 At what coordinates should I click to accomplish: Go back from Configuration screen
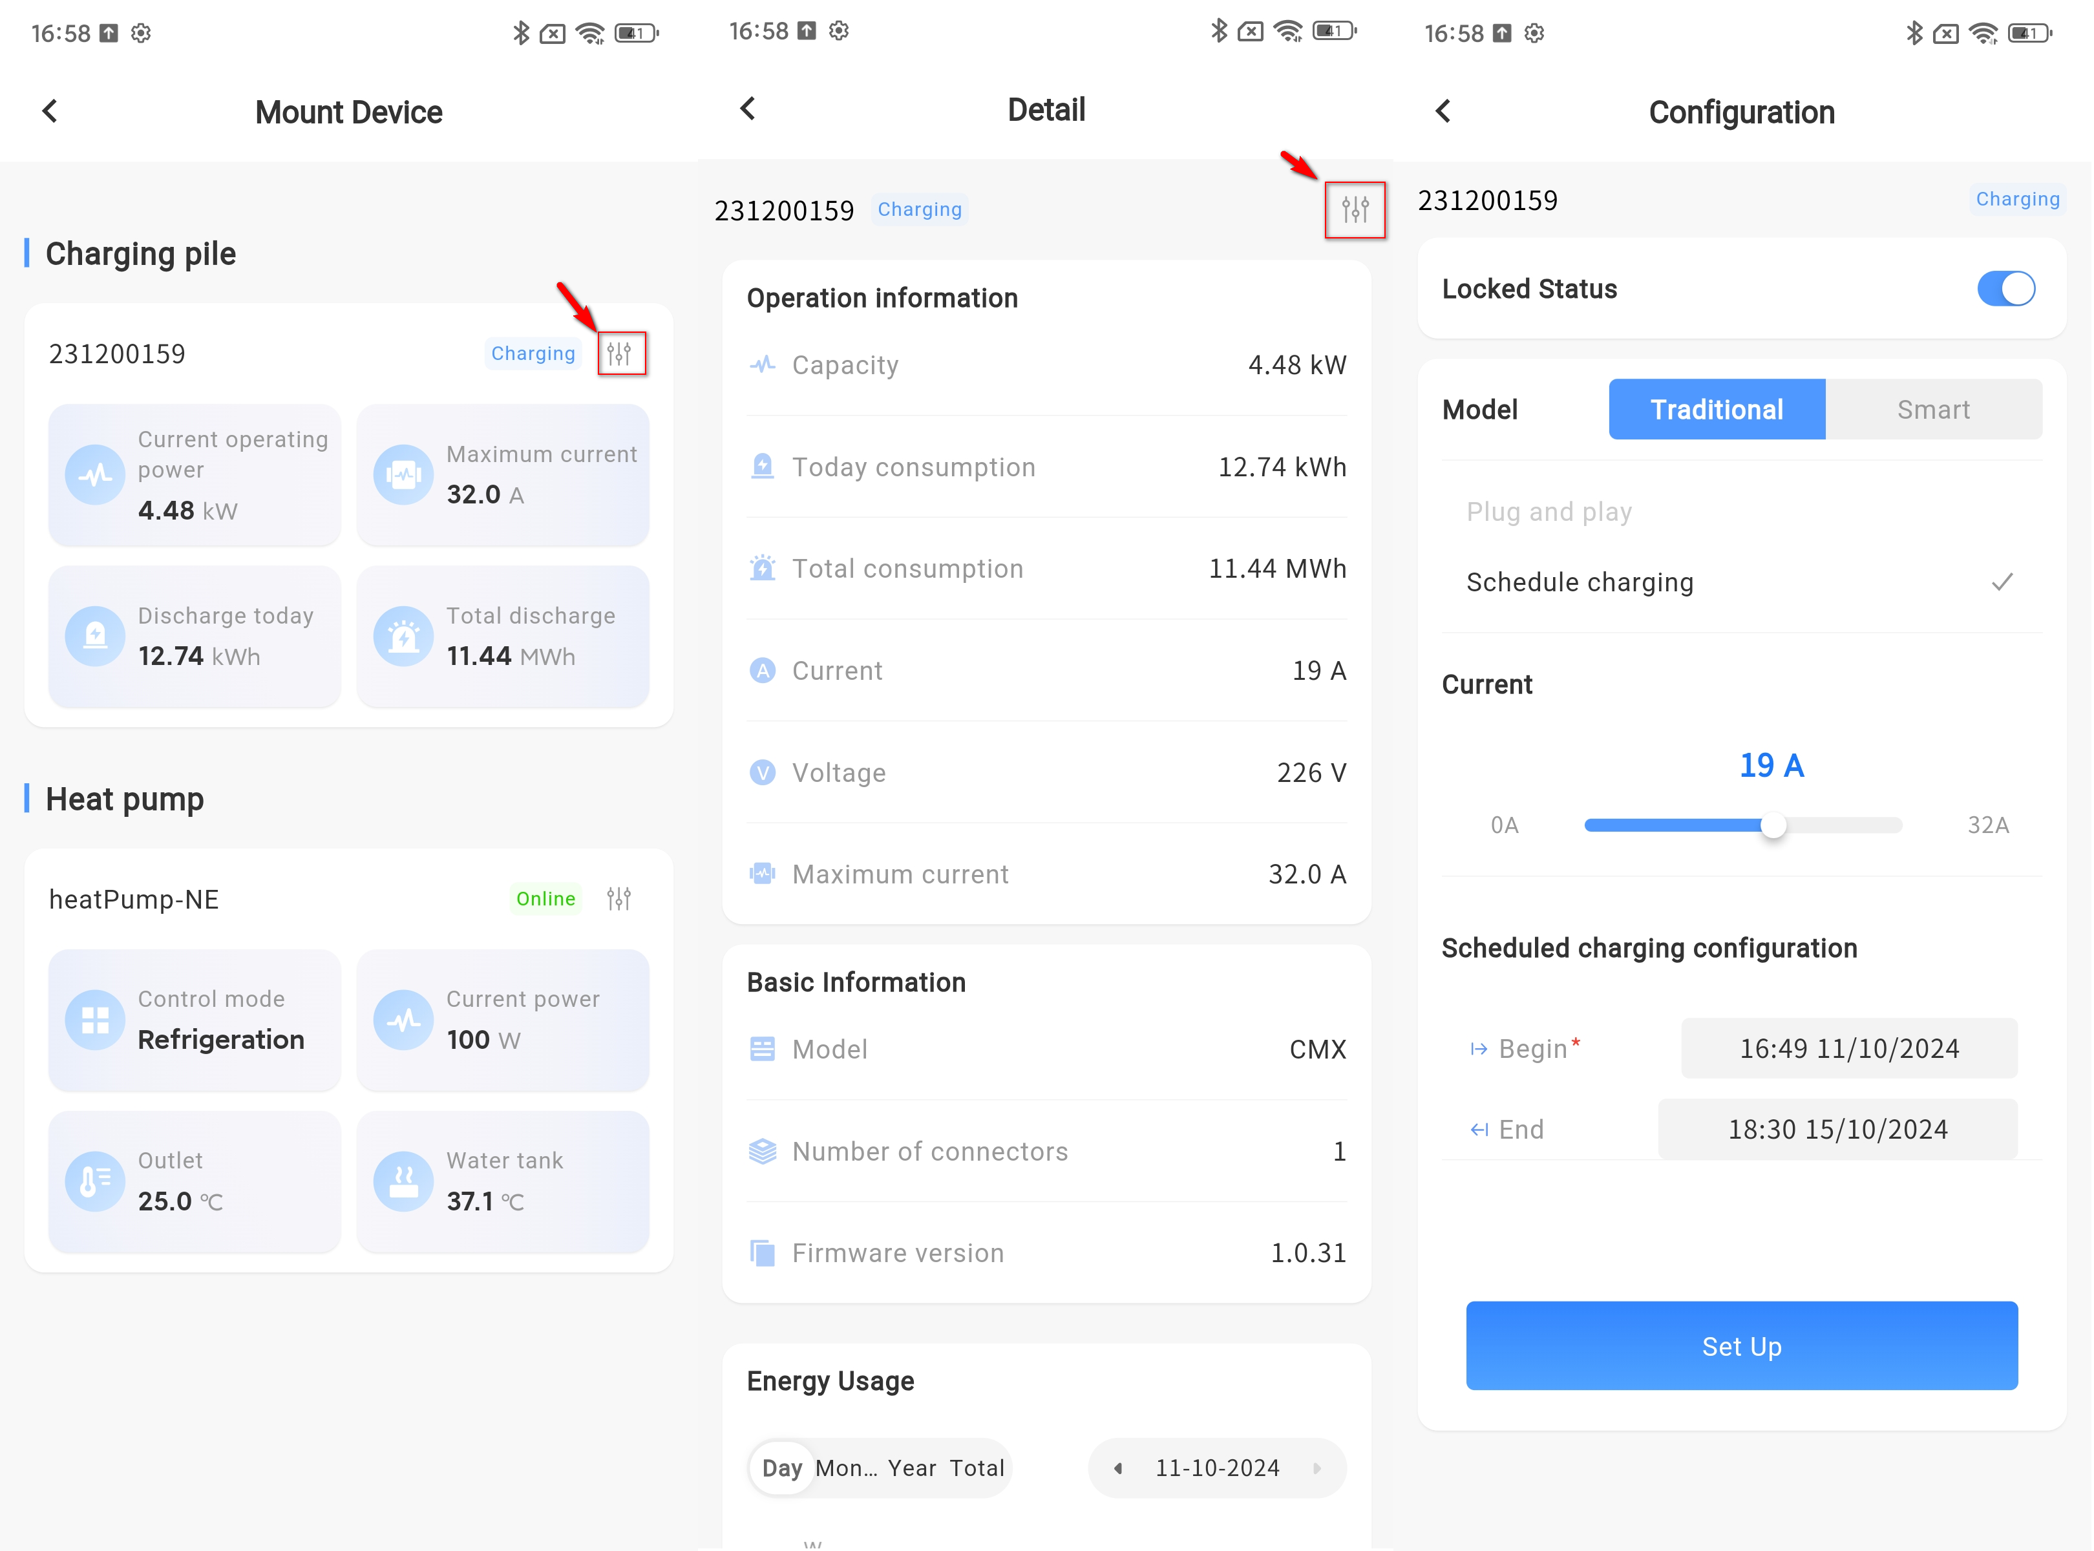[x=1444, y=112]
